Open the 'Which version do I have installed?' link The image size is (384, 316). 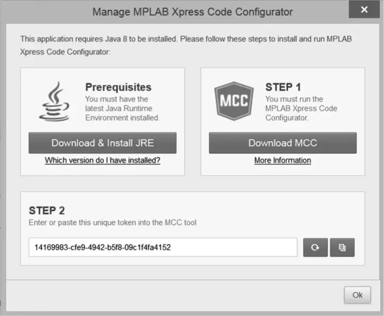[x=102, y=160]
